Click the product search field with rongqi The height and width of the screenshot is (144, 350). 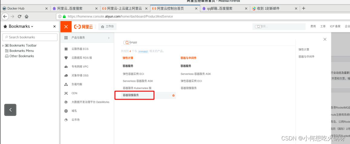(x=209, y=42)
